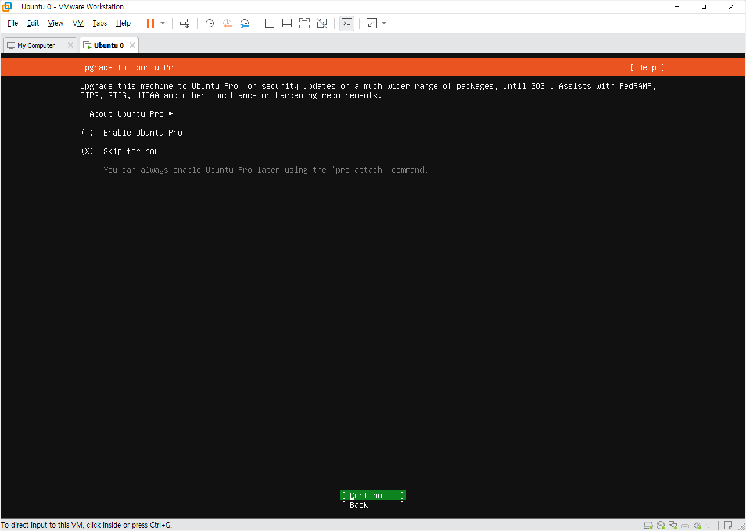Image resolution: width=746 pixels, height=531 pixels.
Task: Revert the virtual machine to its snapshot
Action: point(227,23)
